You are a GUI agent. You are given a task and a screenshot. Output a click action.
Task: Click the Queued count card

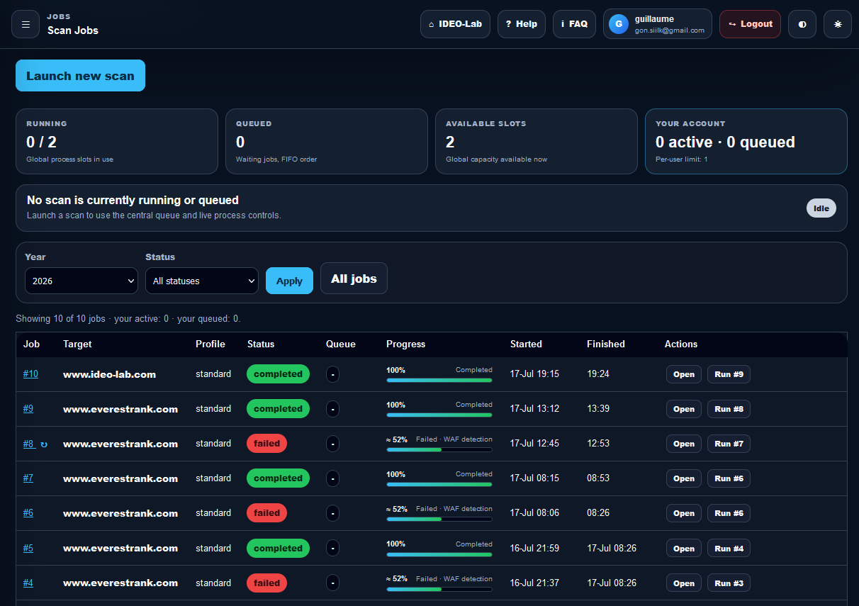click(327, 141)
